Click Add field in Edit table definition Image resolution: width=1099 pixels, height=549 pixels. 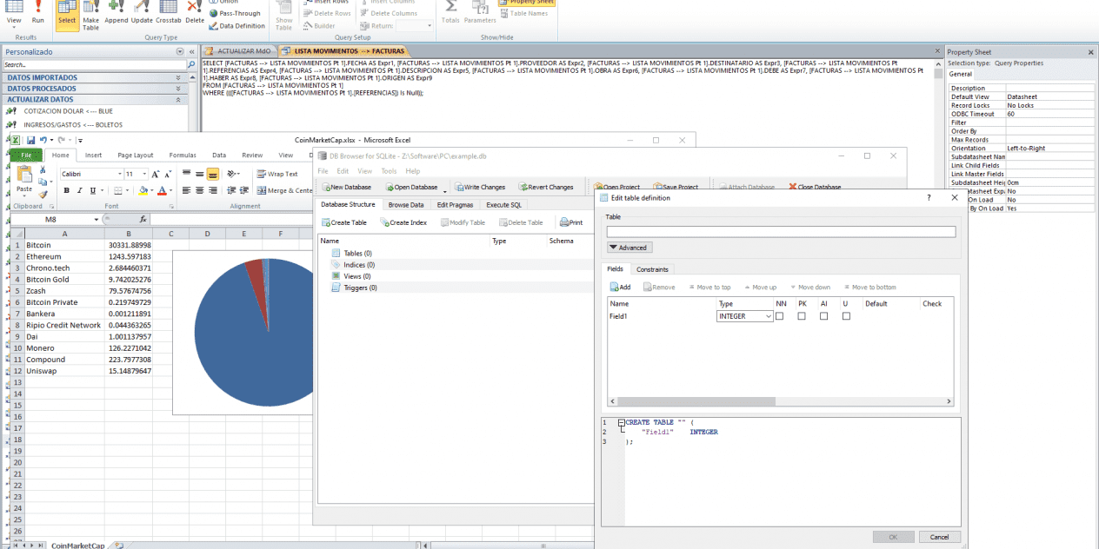click(620, 287)
